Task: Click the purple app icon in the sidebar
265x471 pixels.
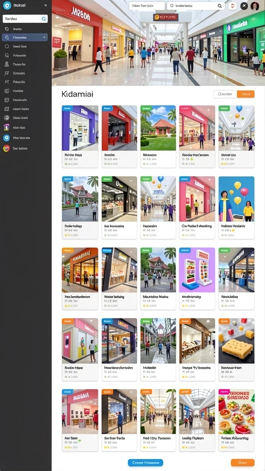Action: (6, 127)
